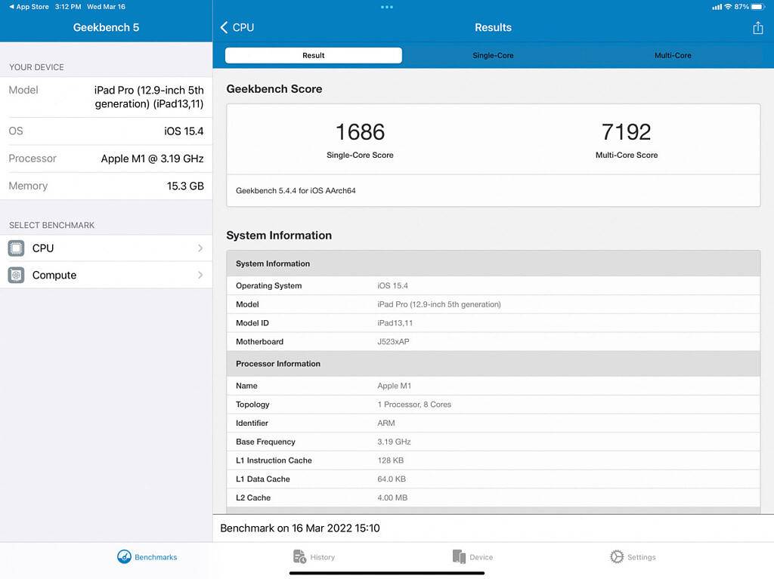
Task: Click the CPU chip icon
Action: point(16,248)
